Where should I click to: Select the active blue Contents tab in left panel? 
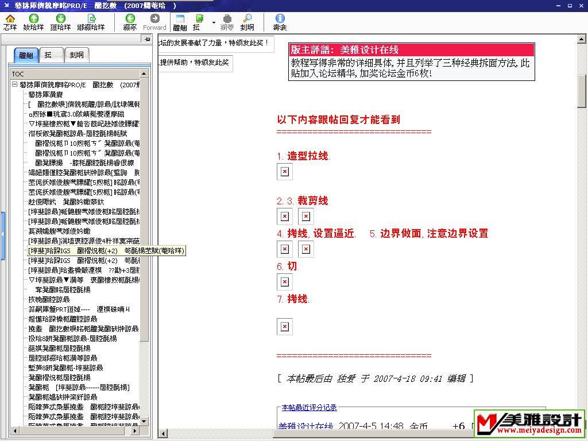[26, 55]
